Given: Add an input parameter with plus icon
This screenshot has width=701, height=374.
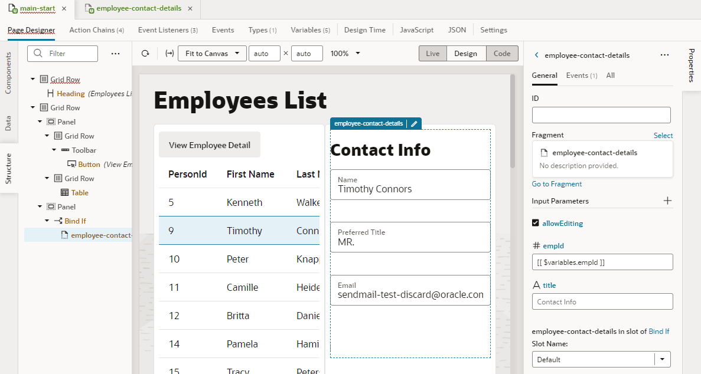Looking at the screenshot, I should tap(667, 201).
